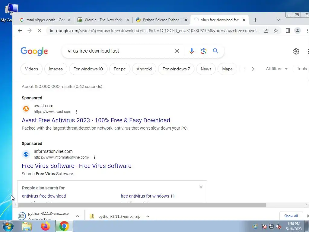
Task: Open the Action Center flag tray icon
Action: [x=264, y=226]
